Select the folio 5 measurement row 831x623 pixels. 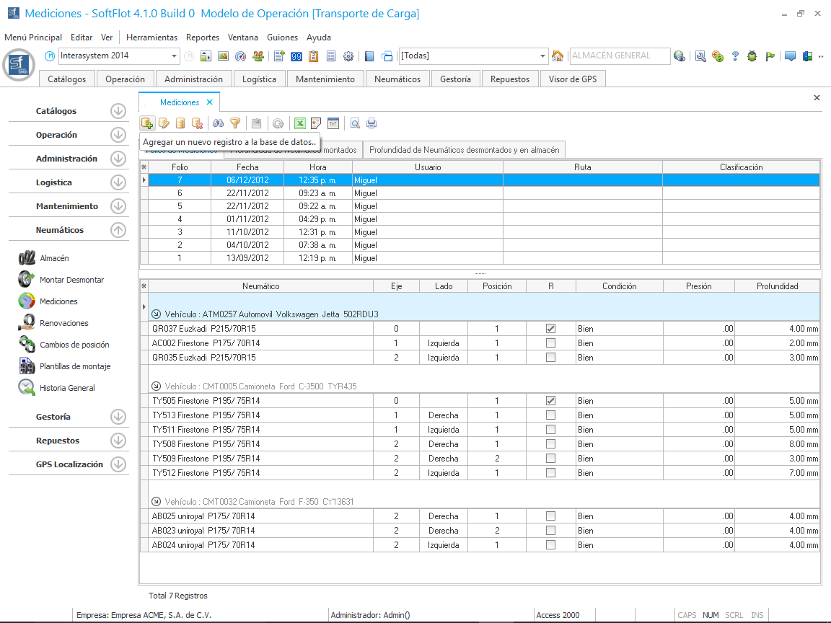tap(180, 206)
